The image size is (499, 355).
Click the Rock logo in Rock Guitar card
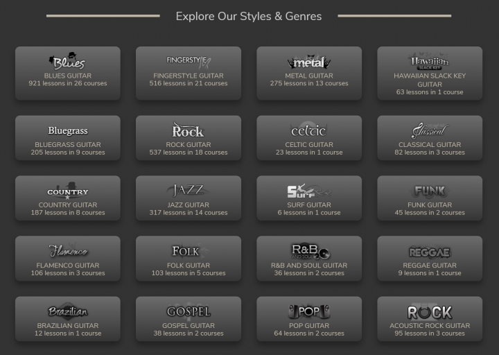[x=188, y=130]
